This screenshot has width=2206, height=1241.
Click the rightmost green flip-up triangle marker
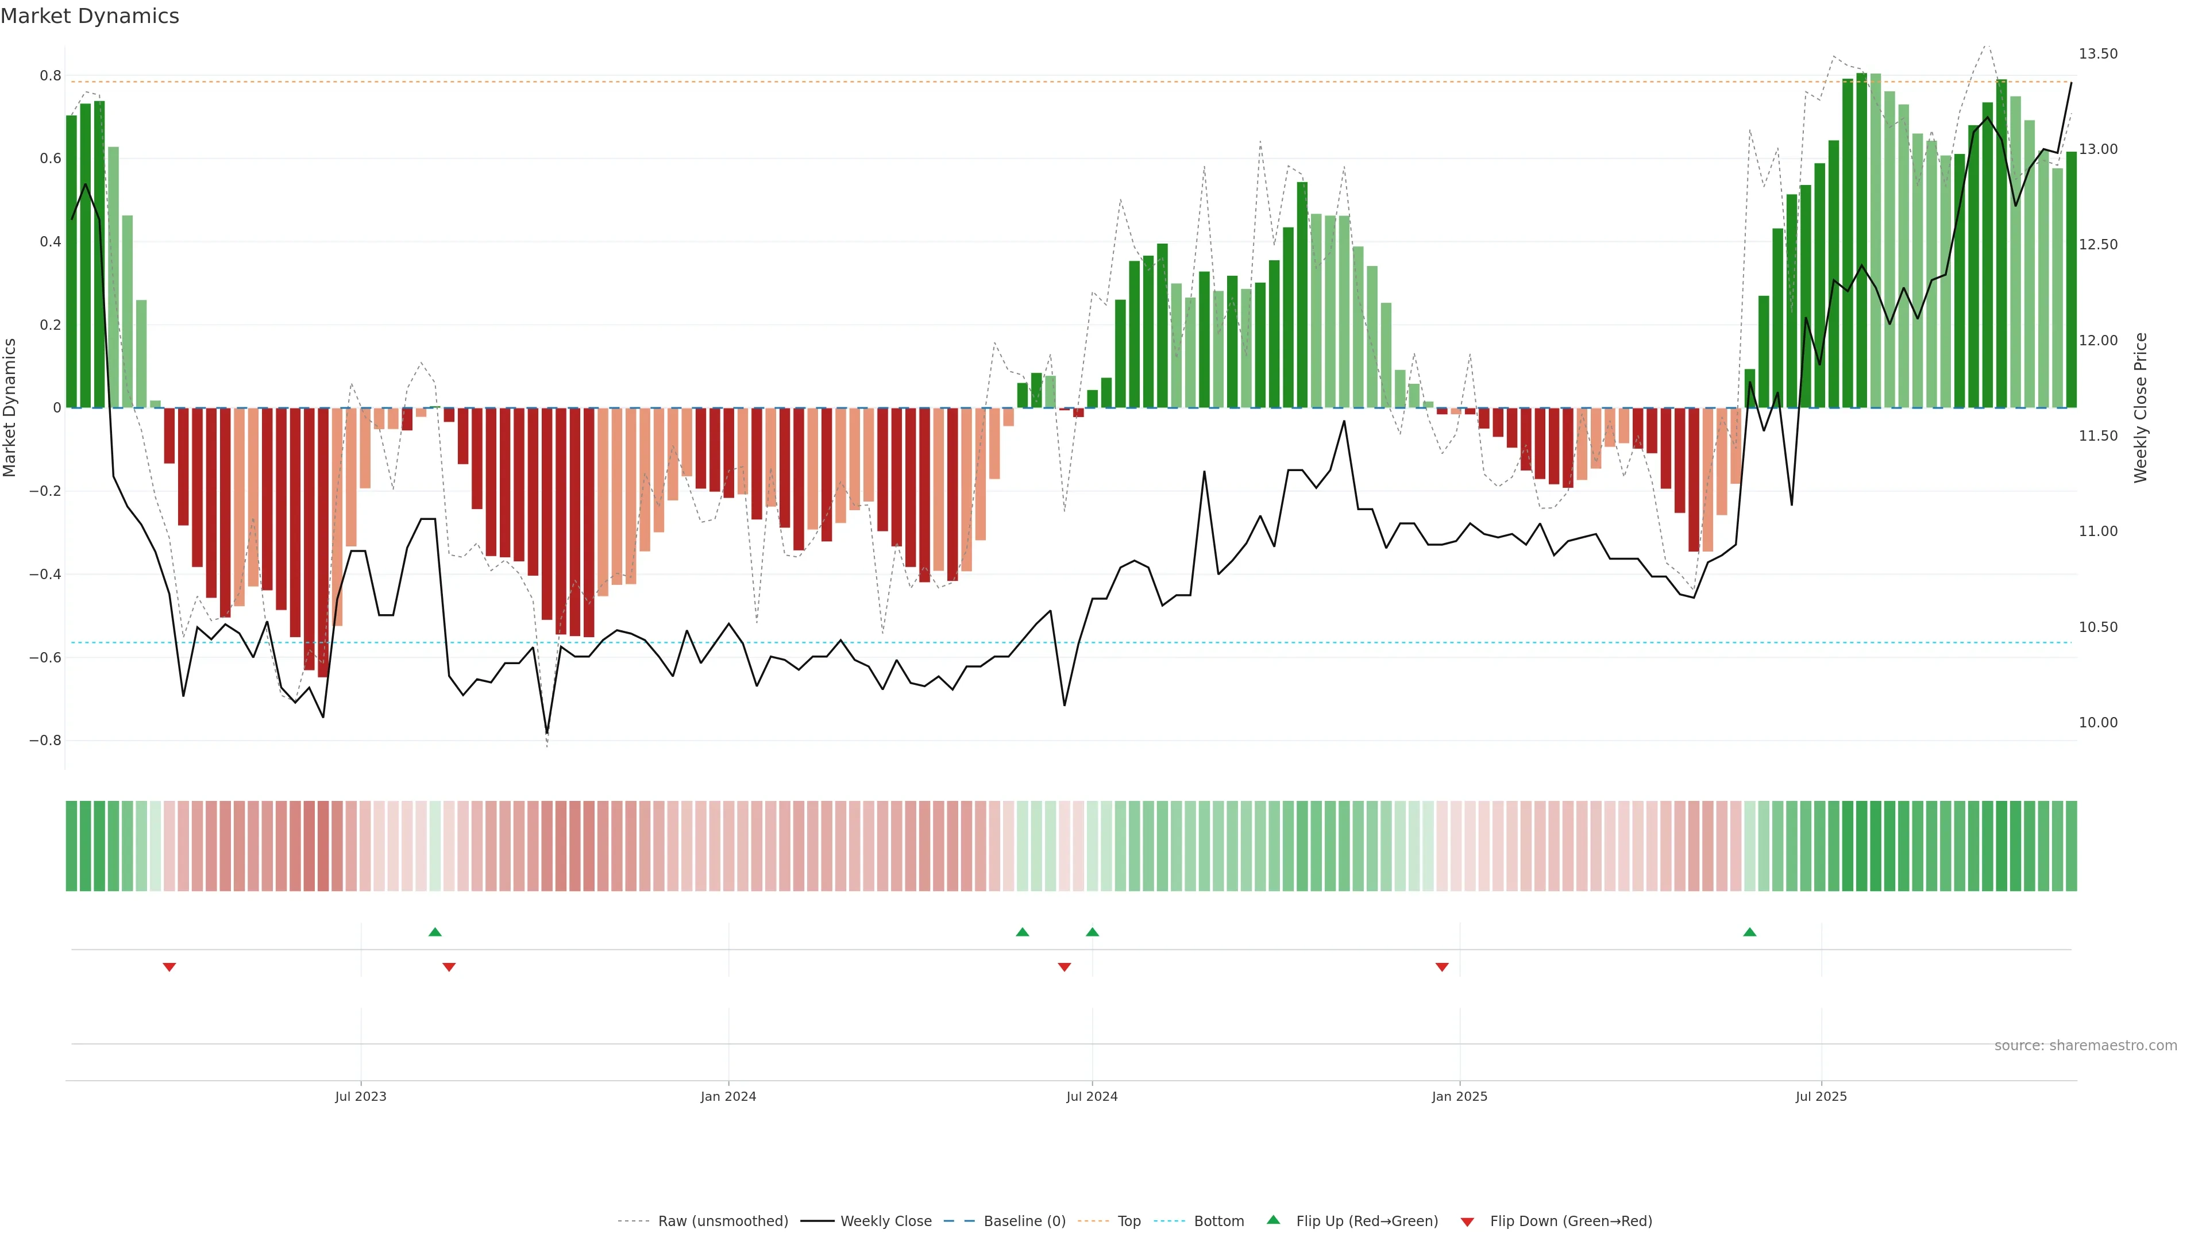1749,932
